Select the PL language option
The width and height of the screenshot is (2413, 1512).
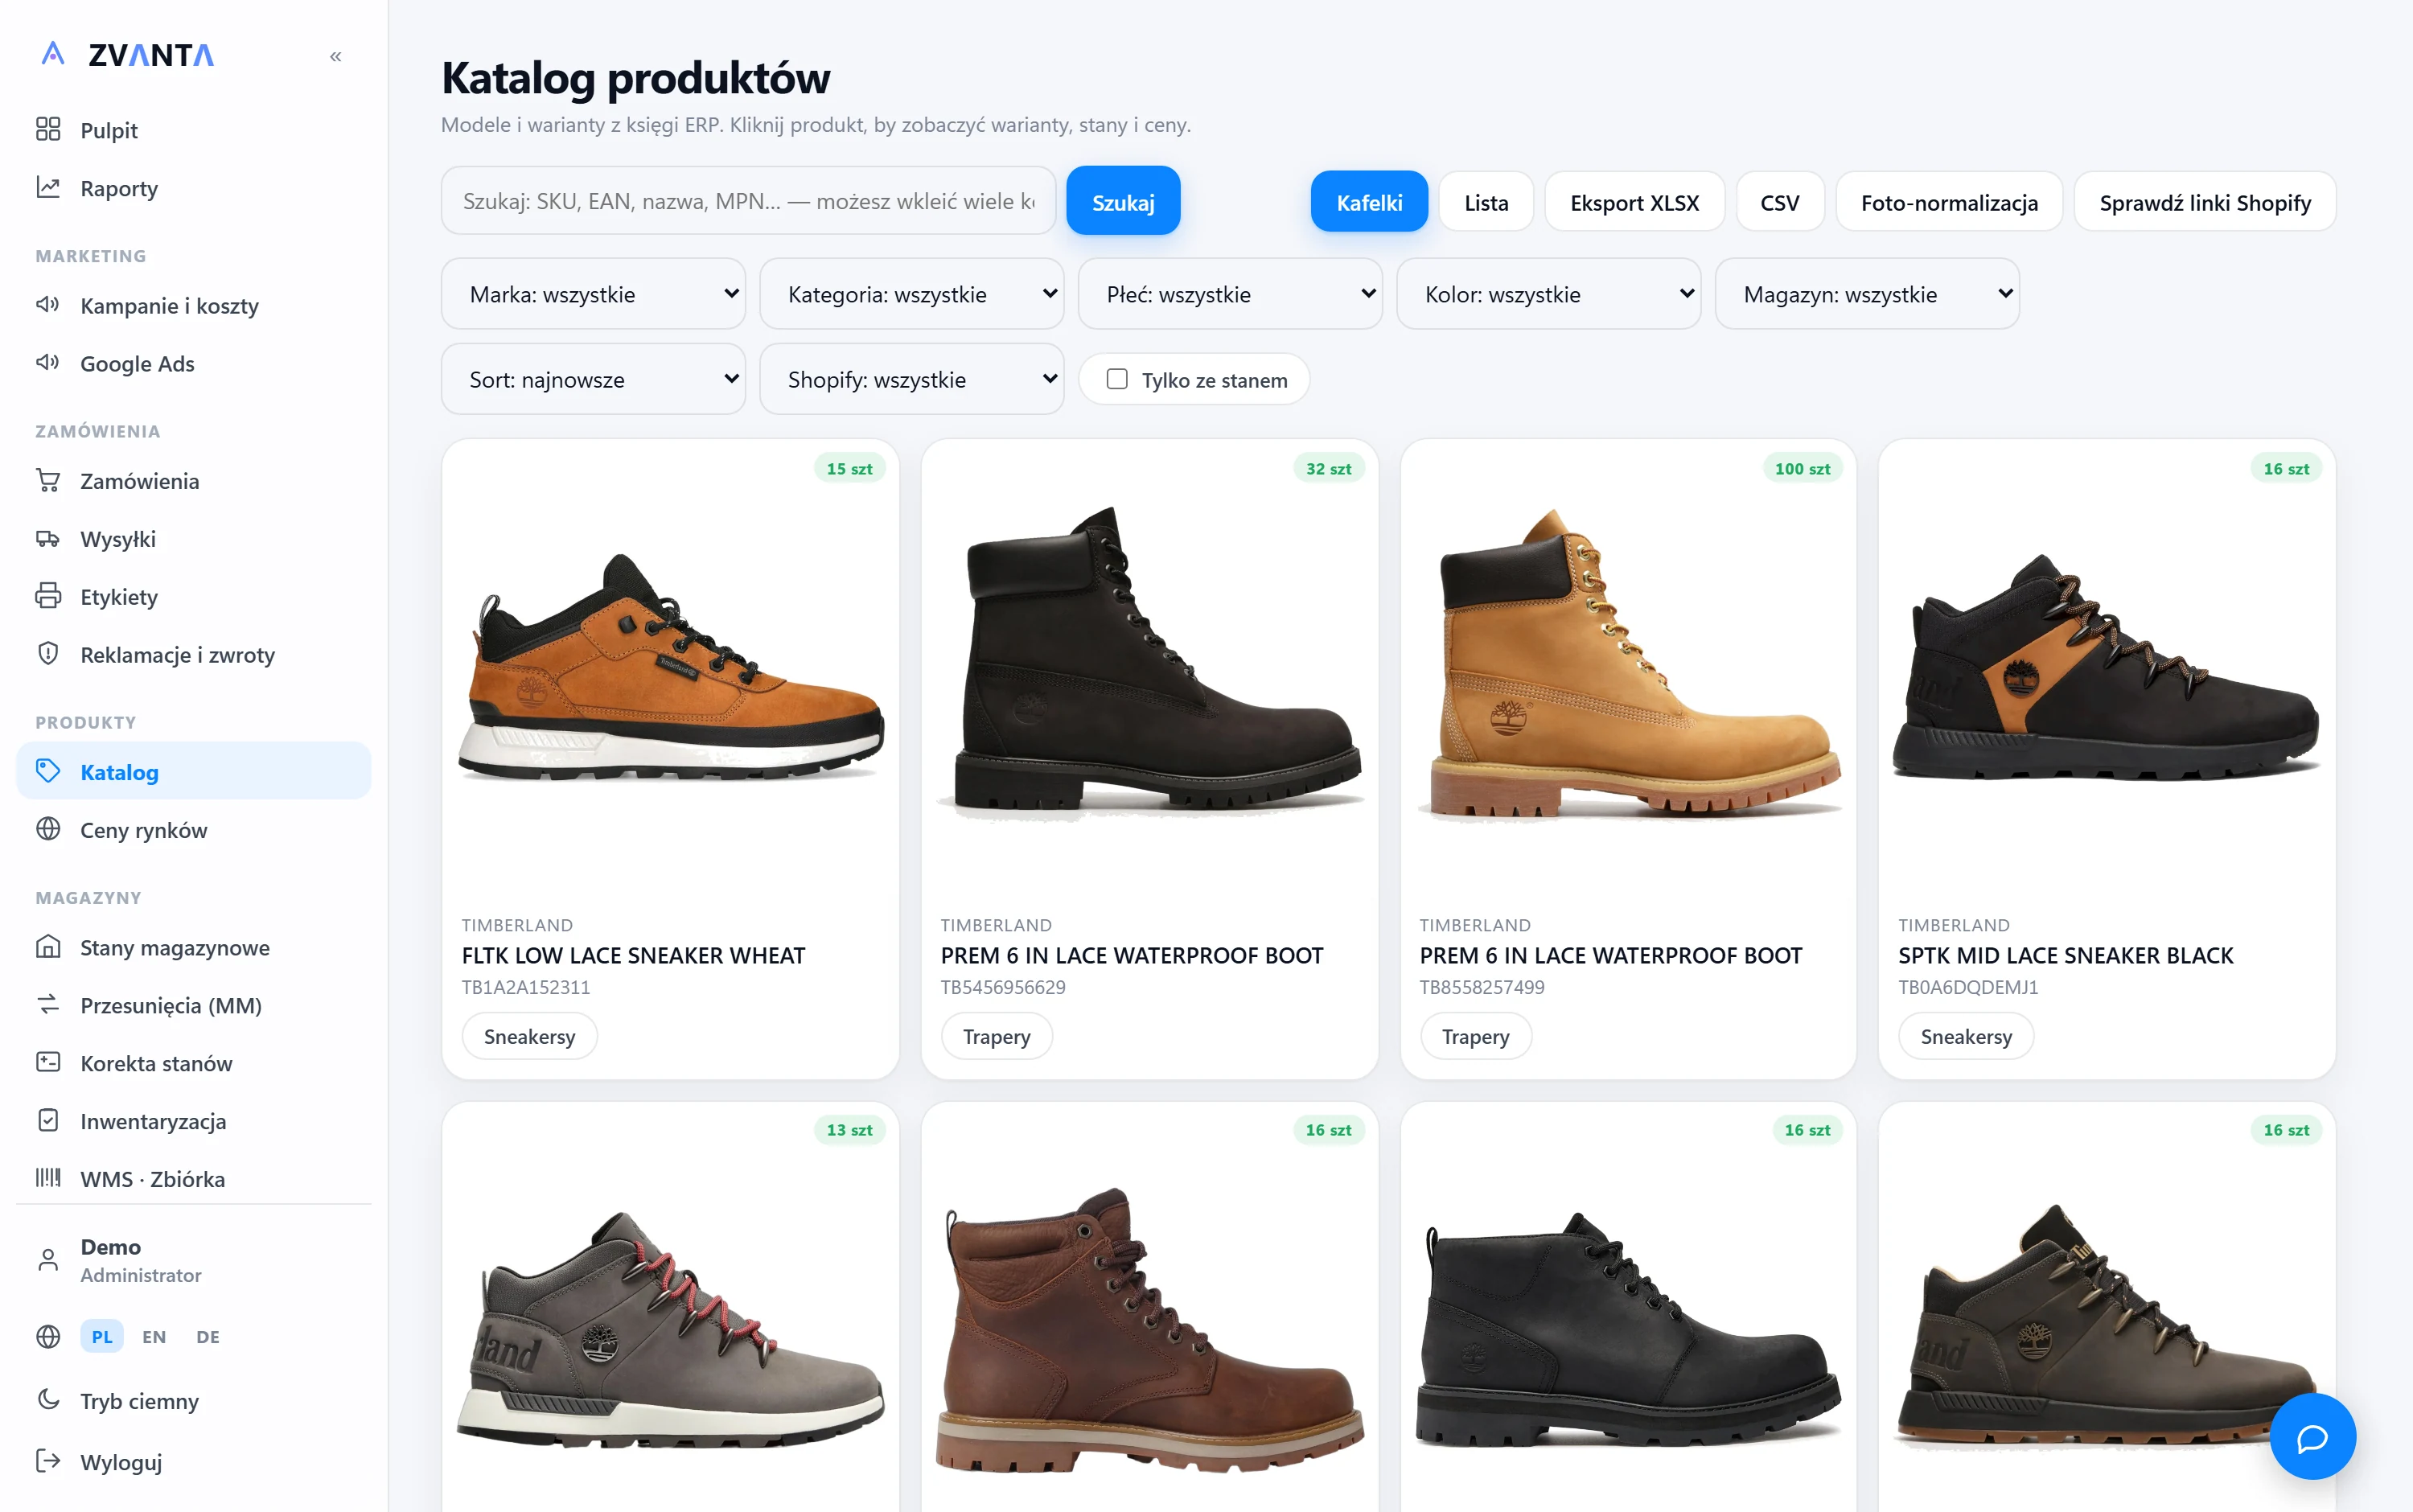pyautogui.click(x=102, y=1337)
